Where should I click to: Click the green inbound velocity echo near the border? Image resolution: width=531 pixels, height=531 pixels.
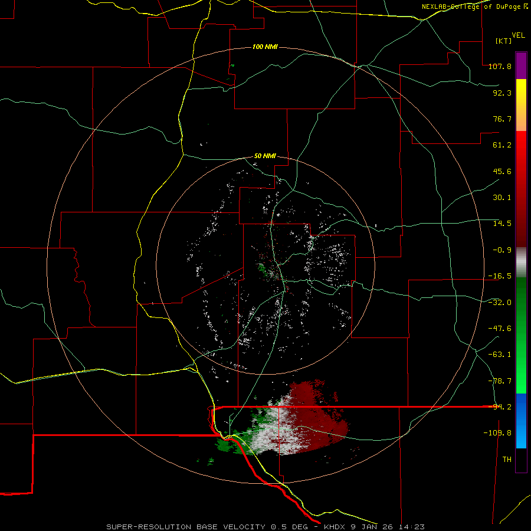pyautogui.click(x=237, y=444)
